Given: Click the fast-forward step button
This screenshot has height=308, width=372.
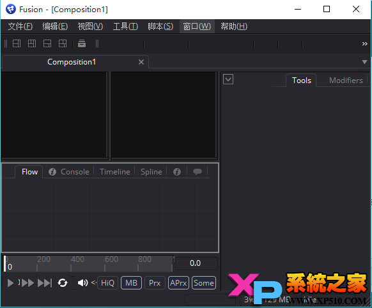Looking at the screenshot, I should [x=27, y=283].
